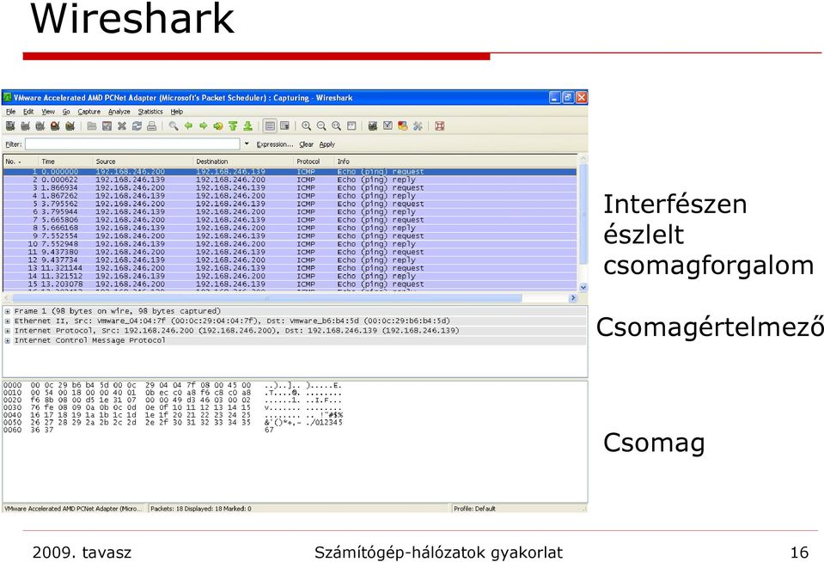Jump to first packet icon

click(x=233, y=125)
